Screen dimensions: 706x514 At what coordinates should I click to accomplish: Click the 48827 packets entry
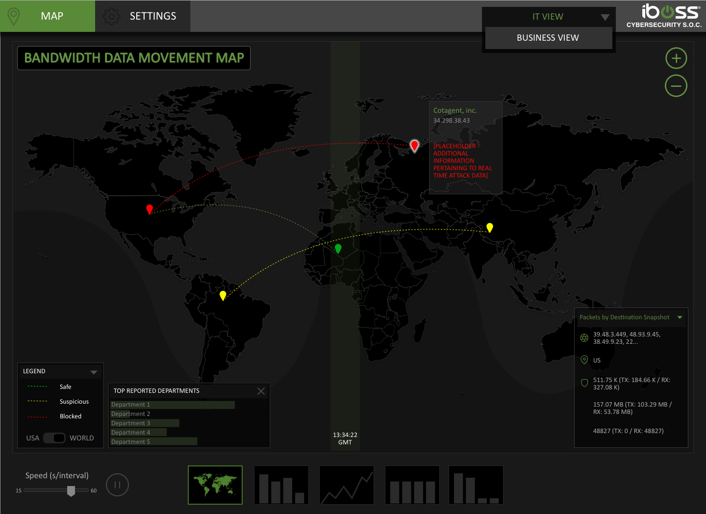pos(628,431)
